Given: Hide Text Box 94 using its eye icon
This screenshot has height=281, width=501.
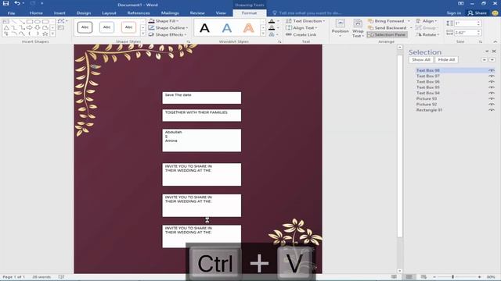Looking at the screenshot, I should click(492, 93).
